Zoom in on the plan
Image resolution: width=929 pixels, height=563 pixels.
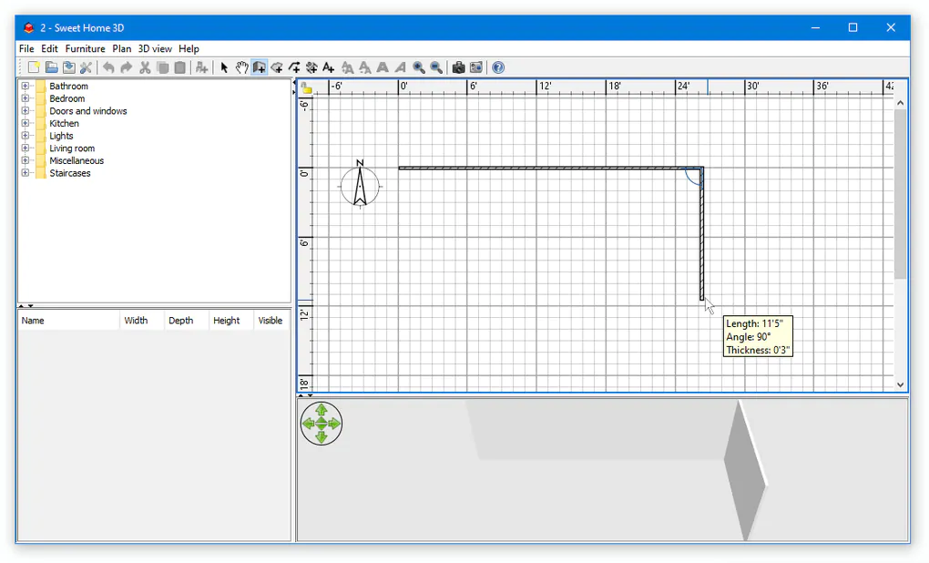pos(419,67)
